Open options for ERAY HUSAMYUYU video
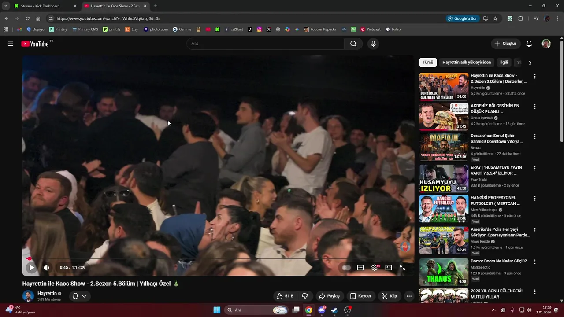 click(535, 168)
